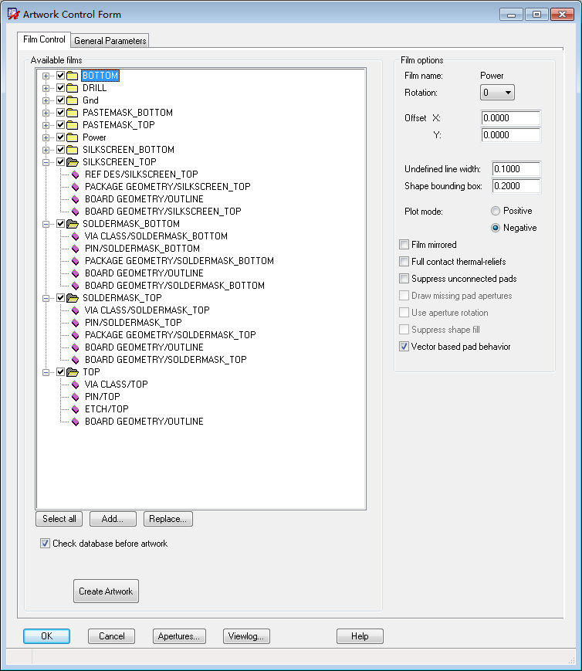Image resolution: width=582 pixels, height=671 pixels.
Task: Click the DRILL film folder icon
Action: tap(73, 88)
